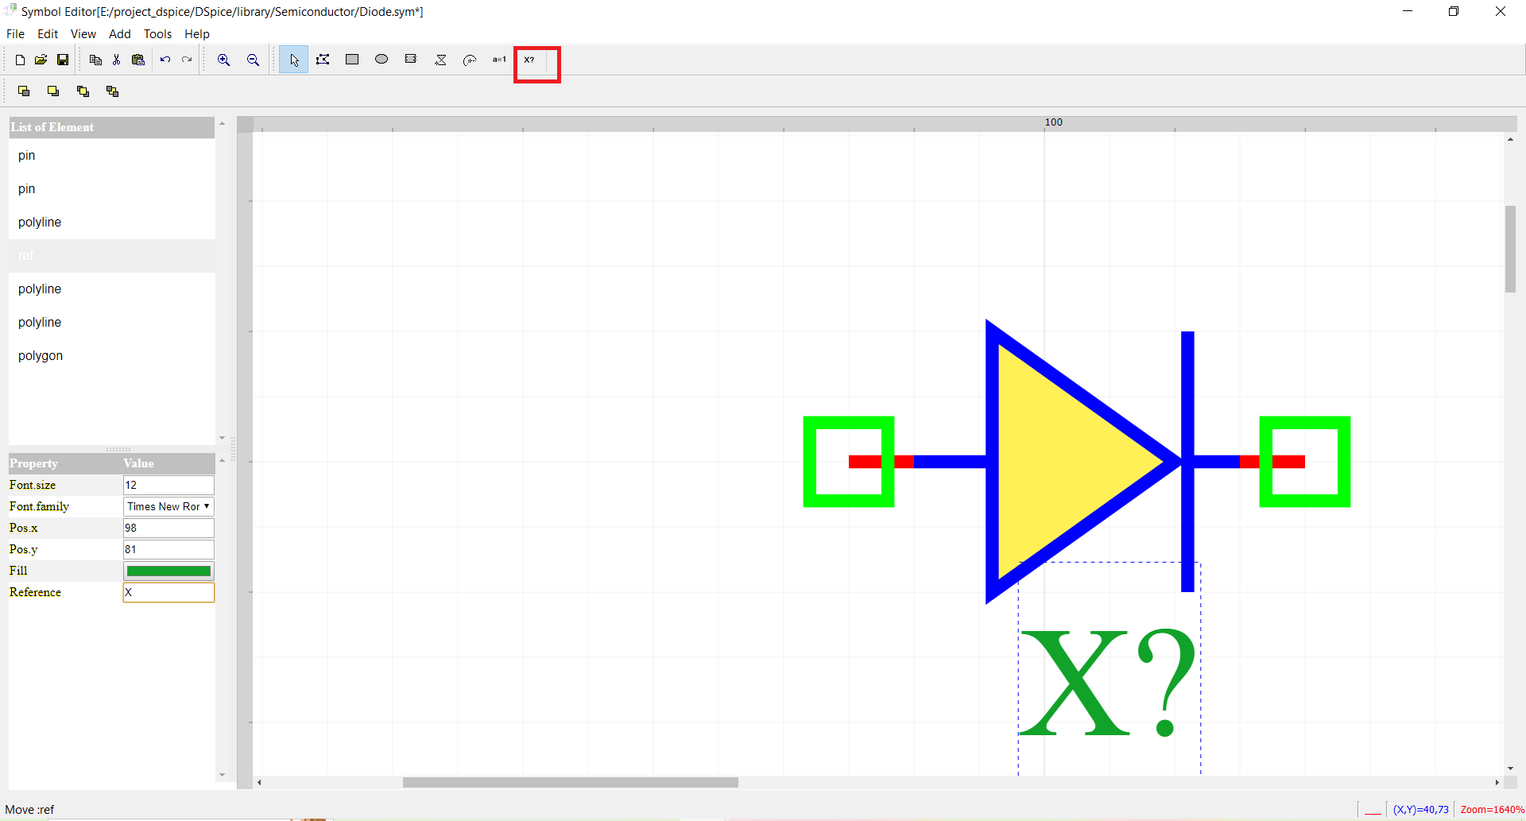This screenshot has height=821, width=1526.
Task: Click the X? reference placement tool
Action: tap(529, 60)
